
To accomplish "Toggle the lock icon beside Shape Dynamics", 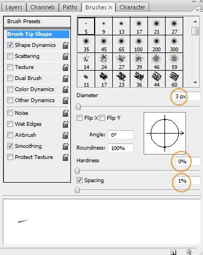I will point(65,45).
